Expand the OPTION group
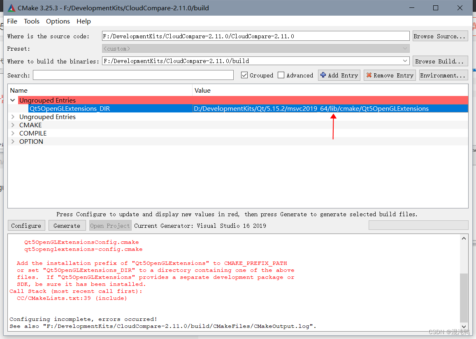Viewport: 476px width, 339px height. coord(13,141)
